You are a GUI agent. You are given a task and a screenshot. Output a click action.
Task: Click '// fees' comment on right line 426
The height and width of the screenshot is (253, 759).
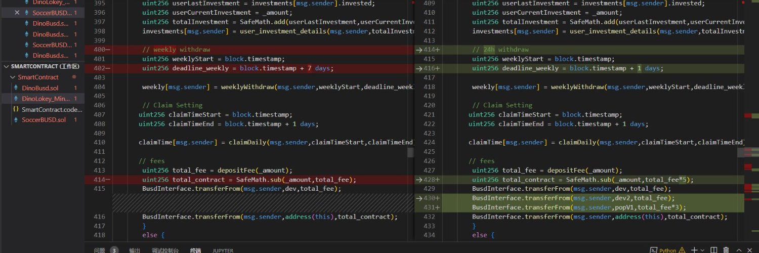click(481, 161)
